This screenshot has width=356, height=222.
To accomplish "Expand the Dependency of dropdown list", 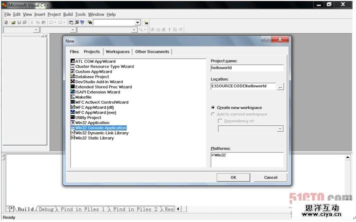I will coord(280,129).
